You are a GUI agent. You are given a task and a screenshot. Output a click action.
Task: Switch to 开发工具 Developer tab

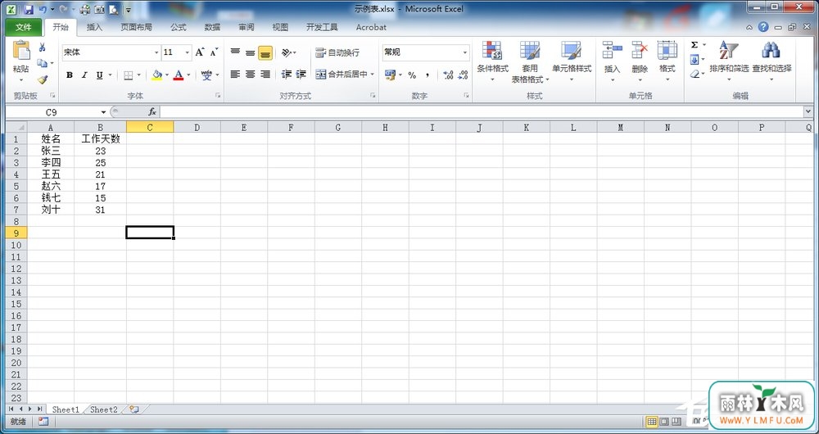pyautogui.click(x=322, y=27)
